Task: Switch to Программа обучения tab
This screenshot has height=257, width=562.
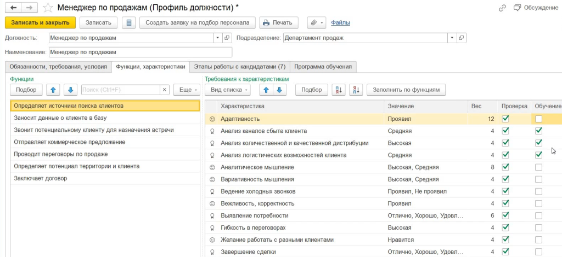Action: tap(323, 67)
